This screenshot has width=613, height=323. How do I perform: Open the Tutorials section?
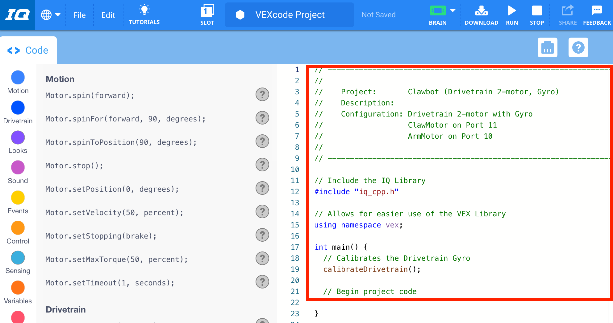click(144, 14)
